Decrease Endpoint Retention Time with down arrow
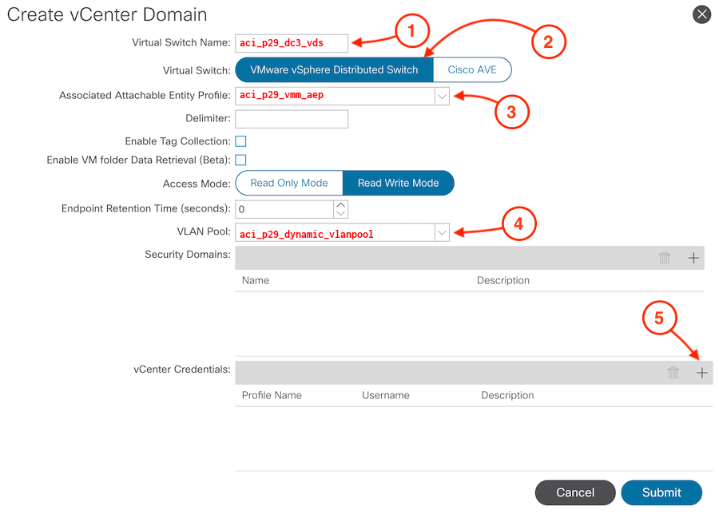Screen dimensions: 719x514 pos(340,213)
